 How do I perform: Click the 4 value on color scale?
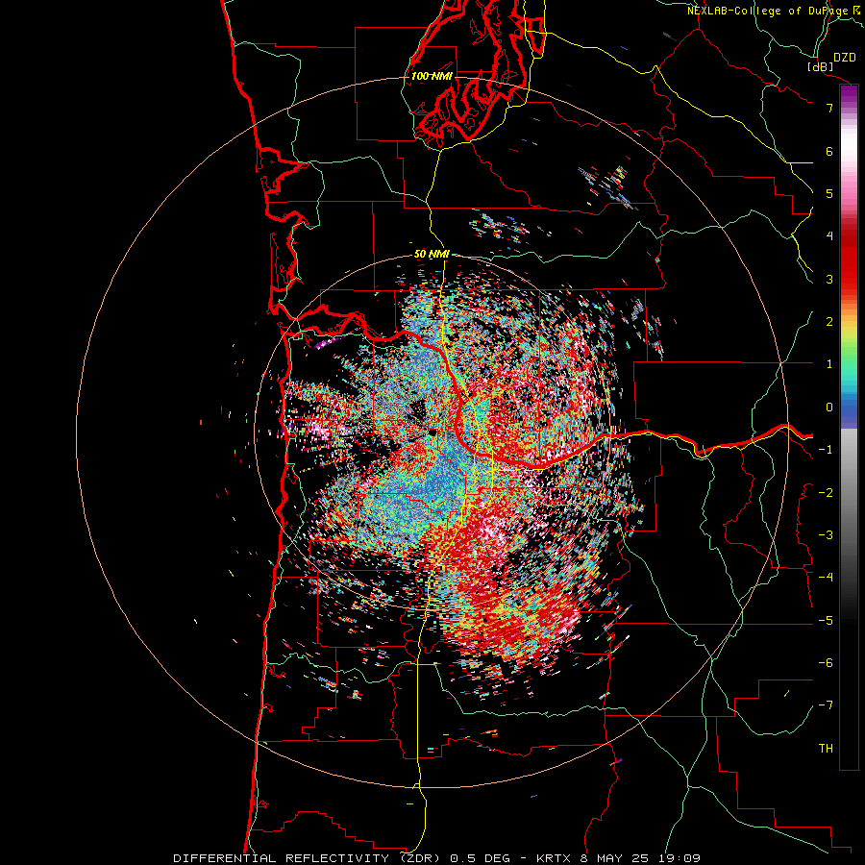(x=829, y=236)
